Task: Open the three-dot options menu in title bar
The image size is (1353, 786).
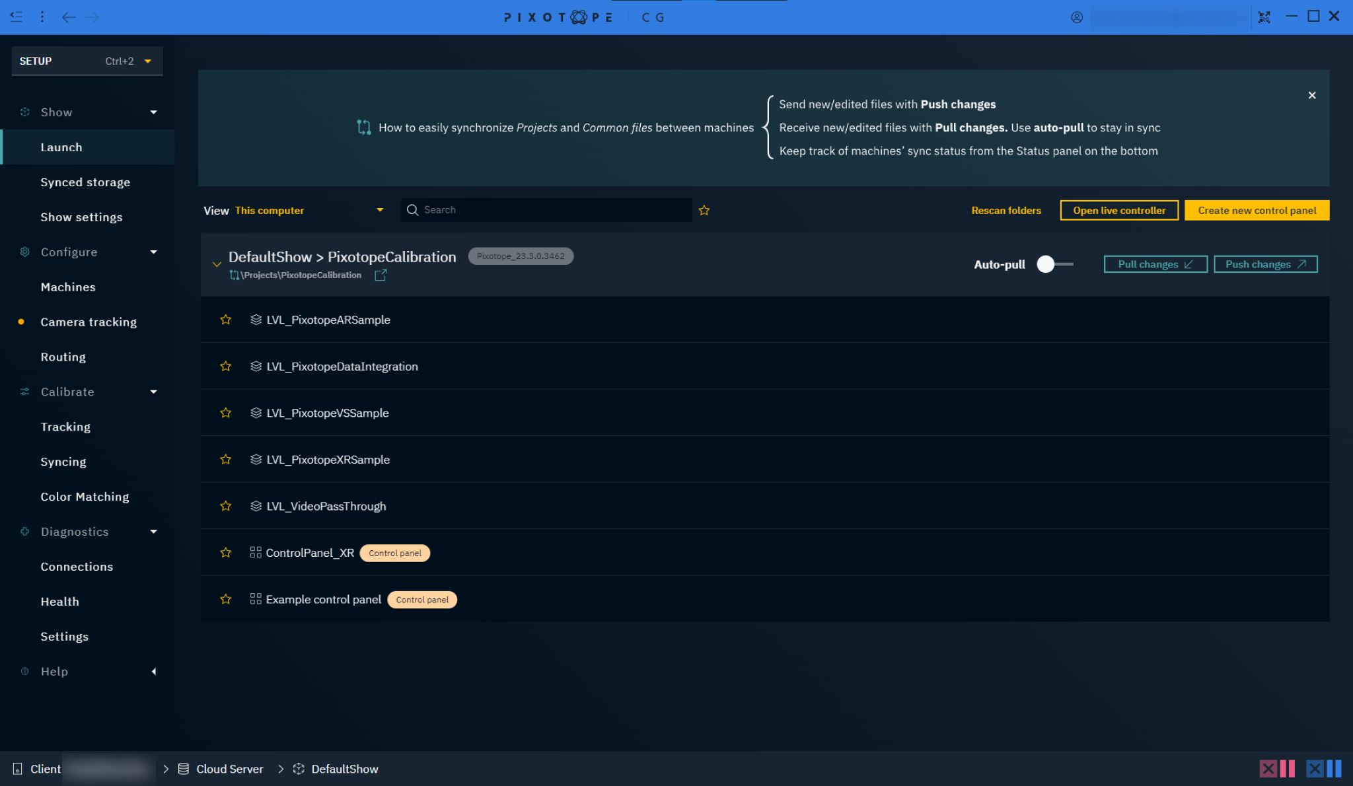Action: (42, 17)
